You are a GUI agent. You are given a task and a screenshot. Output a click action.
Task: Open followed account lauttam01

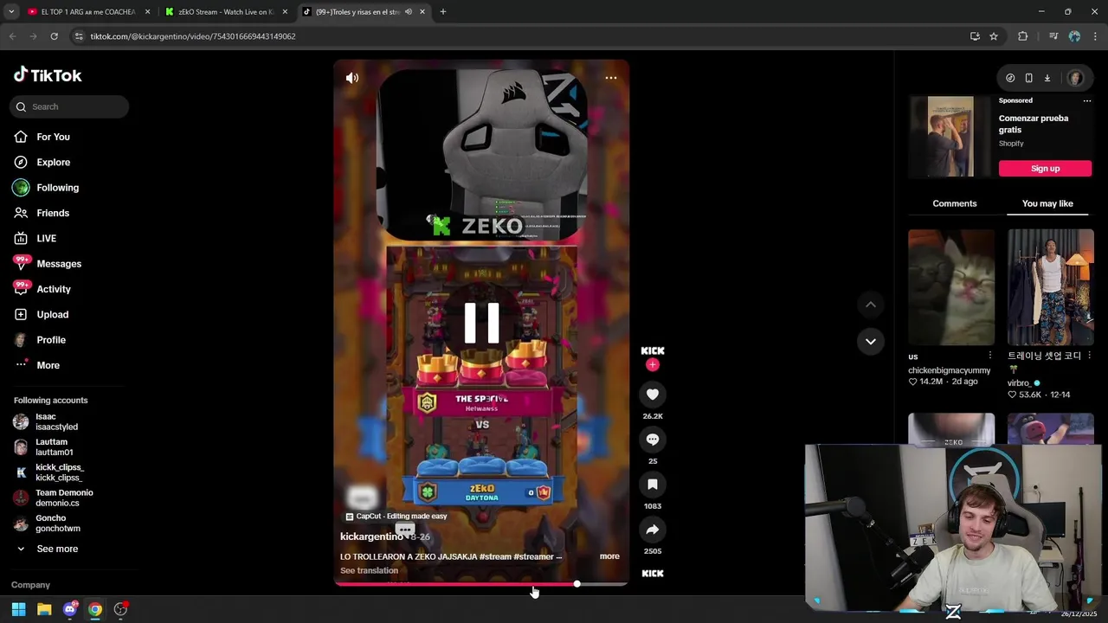tap(43, 446)
